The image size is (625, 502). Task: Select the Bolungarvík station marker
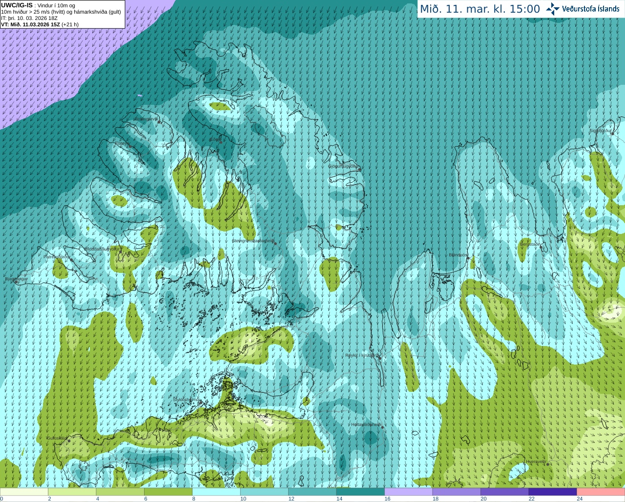tap(160, 122)
